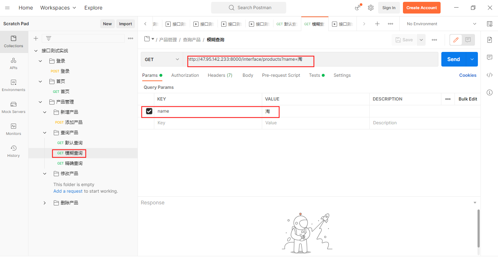Switch to the comment mode icon
Screen dimensions: 498x257
tap(468, 40)
